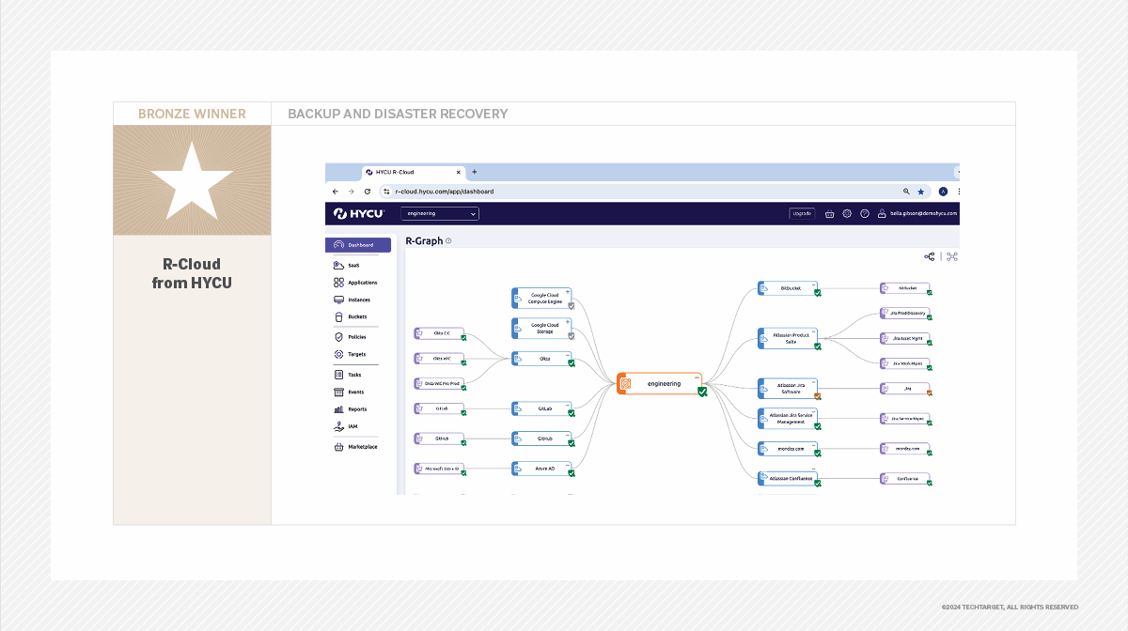Image resolution: width=1128 pixels, height=631 pixels.
Task: Collapse the Atlassian Product Suite node
Action: pyautogui.click(x=814, y=331)
